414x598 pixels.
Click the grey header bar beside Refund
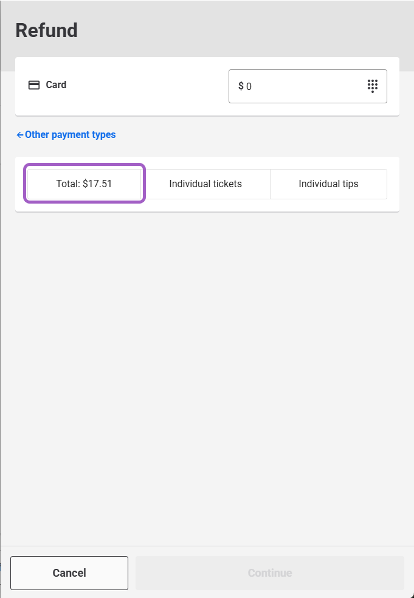point(243,30)
